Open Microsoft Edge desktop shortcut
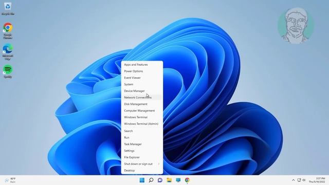 point(8,52)
